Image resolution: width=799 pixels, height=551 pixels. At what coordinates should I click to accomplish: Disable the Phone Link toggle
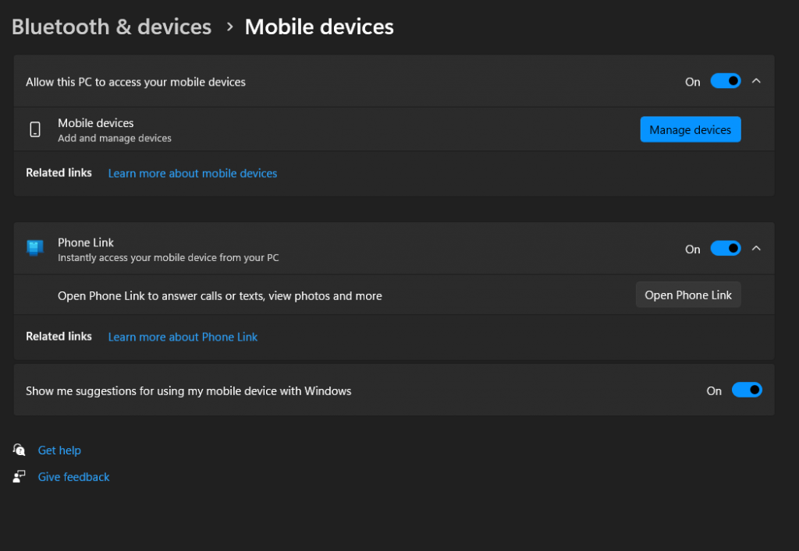(x=725, y=249)
